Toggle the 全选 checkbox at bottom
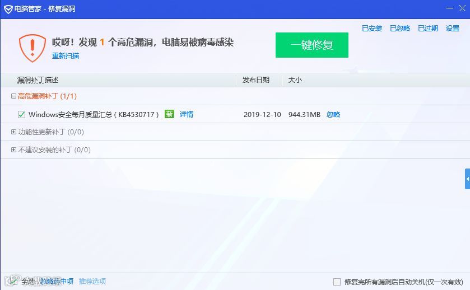The image size is (470, 290). click(x=13, y=281)
